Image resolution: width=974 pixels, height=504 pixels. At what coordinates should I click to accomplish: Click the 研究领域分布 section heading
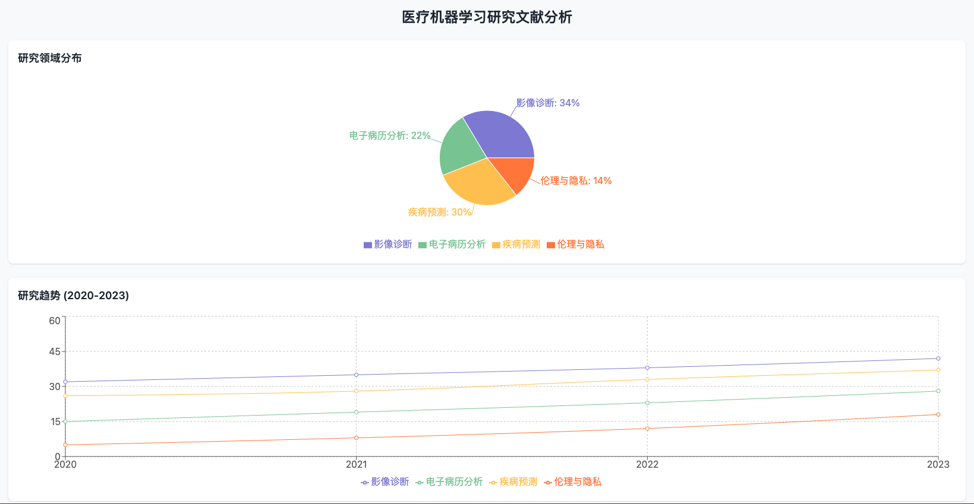[x=50, y=58]
